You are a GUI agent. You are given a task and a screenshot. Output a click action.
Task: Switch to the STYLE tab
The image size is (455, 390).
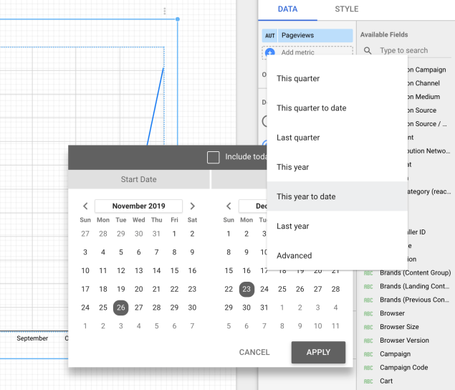pyautogui.click(x=347, y=9)
